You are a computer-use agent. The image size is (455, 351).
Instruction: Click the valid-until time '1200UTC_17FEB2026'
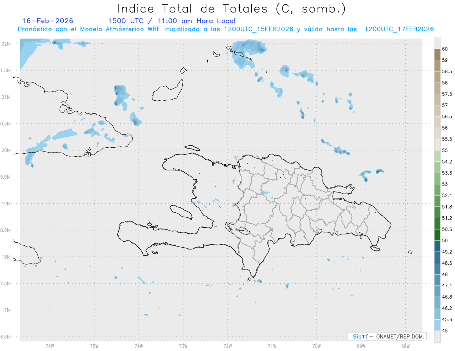click(x=399, y=29)
